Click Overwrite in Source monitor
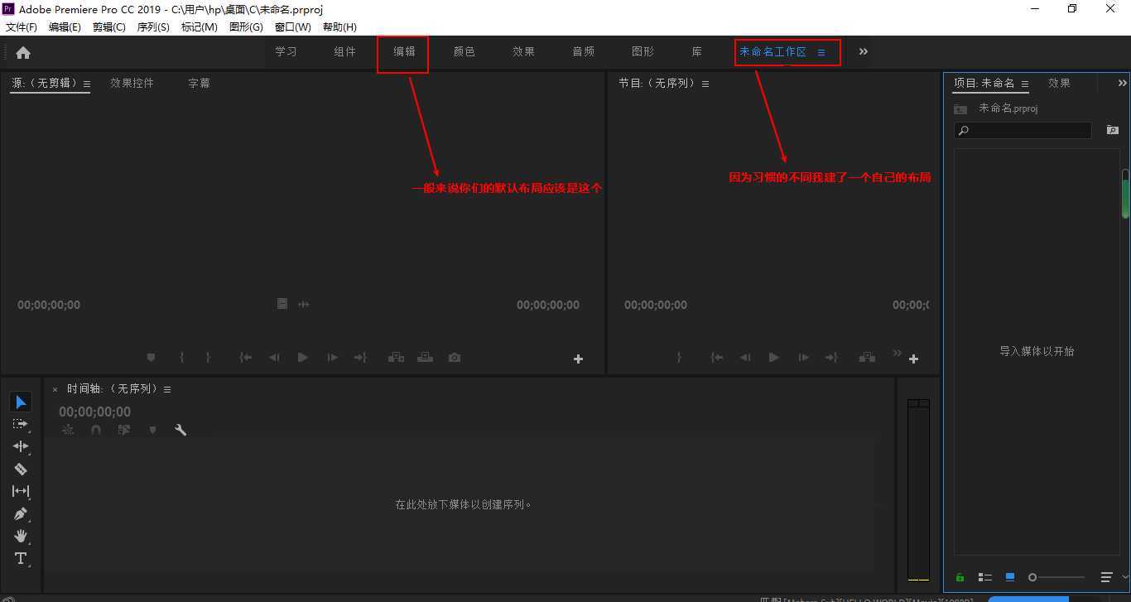Viewport: 1131px width, 602px height. click(x=425, y=358)
